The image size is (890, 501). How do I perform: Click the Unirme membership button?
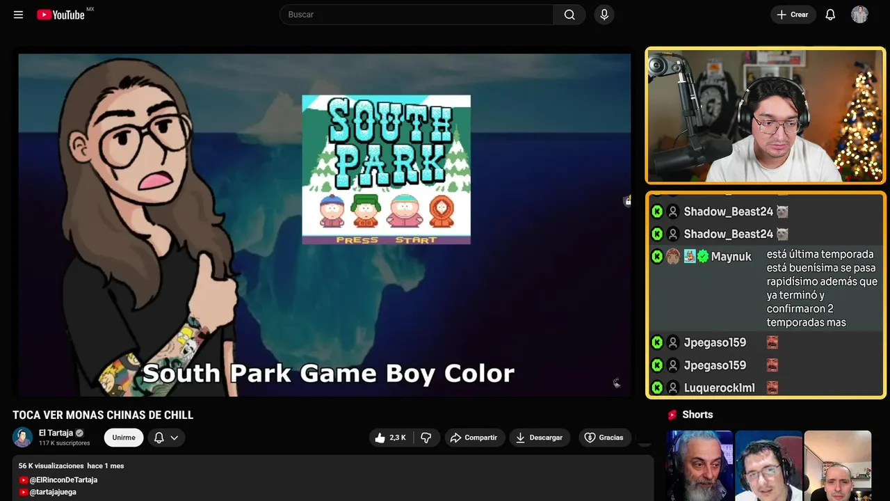(124, 438)
